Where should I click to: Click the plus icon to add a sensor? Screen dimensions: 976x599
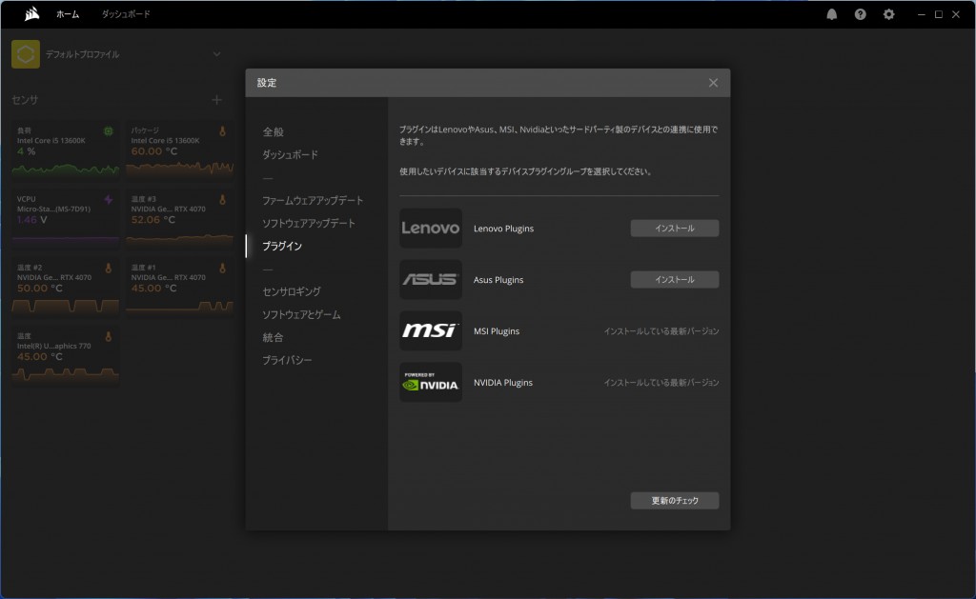pyautogui.click(x=216, y=100)
